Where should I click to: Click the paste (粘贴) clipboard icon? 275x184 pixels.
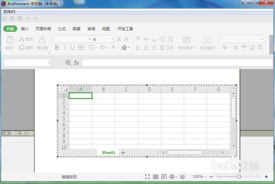click(10, 40)
